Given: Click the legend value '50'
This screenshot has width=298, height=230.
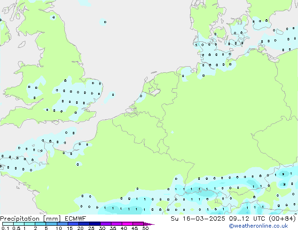Looking at the screenshot, I should pyautogui.click(x=146, y=228).
